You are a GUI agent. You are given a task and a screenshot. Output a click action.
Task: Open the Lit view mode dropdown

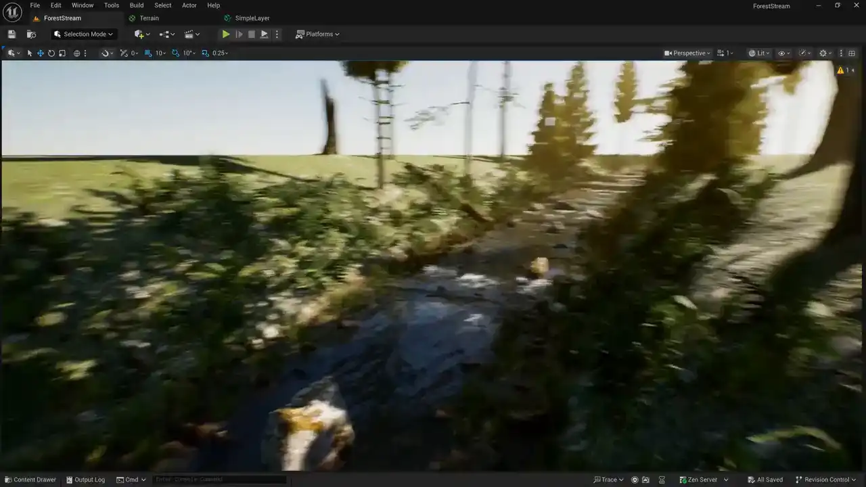coord(760,53)
